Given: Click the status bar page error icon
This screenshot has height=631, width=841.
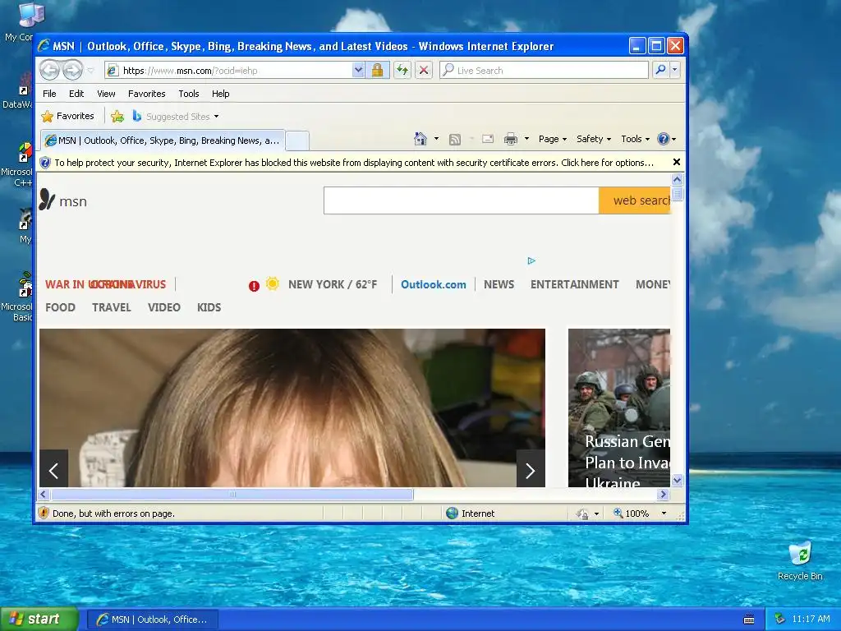Looking at the screenshot, I should tap(44, 513).
